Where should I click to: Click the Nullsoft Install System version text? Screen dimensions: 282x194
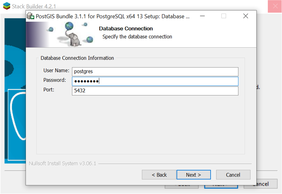[x=62, y=164]
